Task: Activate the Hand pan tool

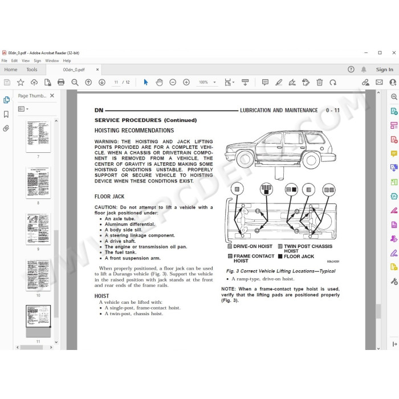Action: (x=159, y=82)
